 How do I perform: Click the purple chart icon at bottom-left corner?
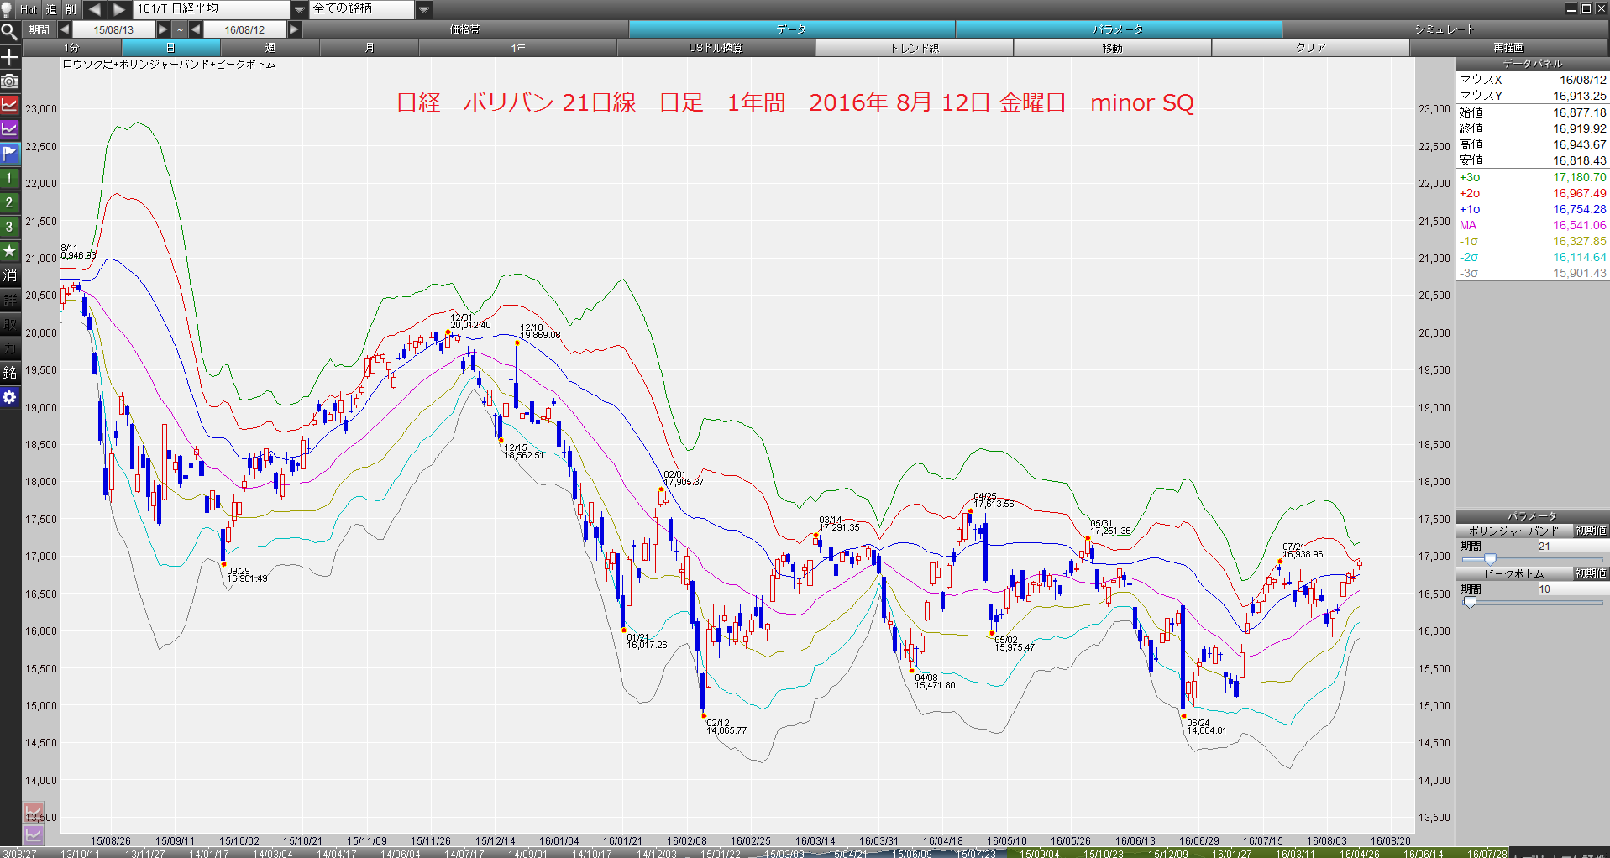tap(34, 834)
